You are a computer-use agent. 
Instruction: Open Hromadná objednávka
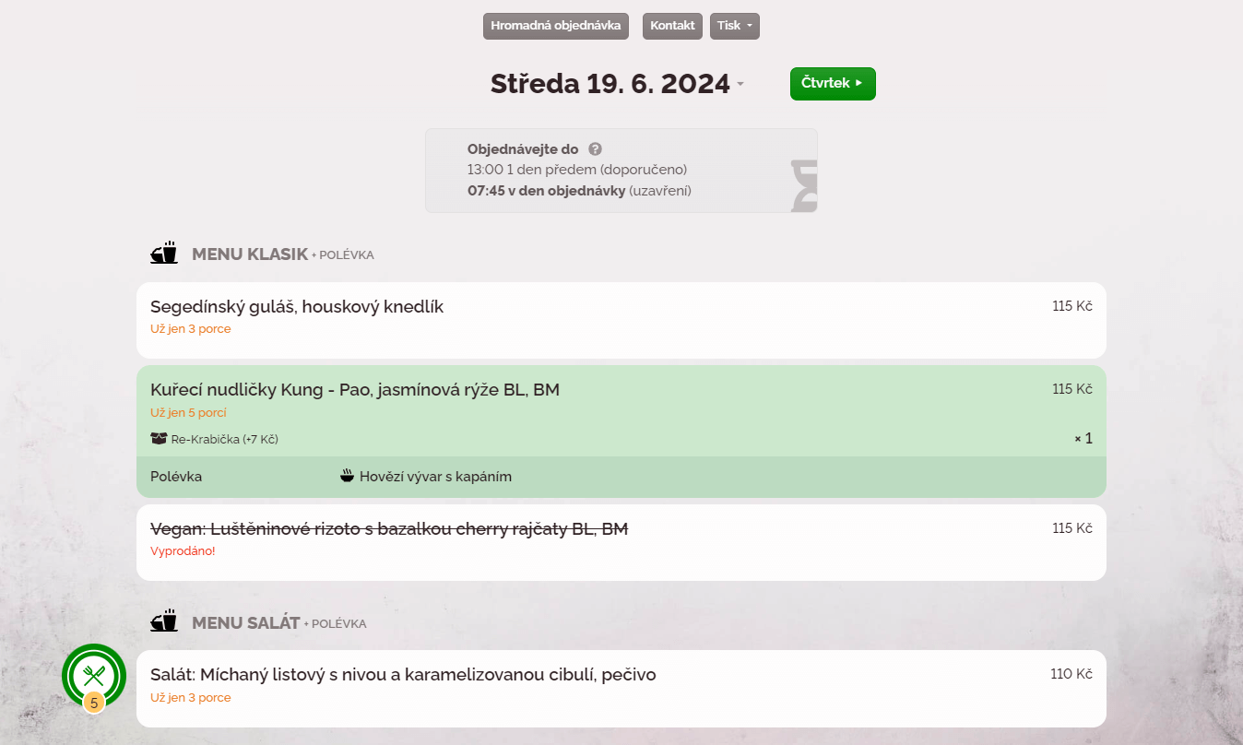555,26
